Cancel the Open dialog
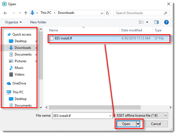Viewport: 177px width, 135px height. point(156,124)
